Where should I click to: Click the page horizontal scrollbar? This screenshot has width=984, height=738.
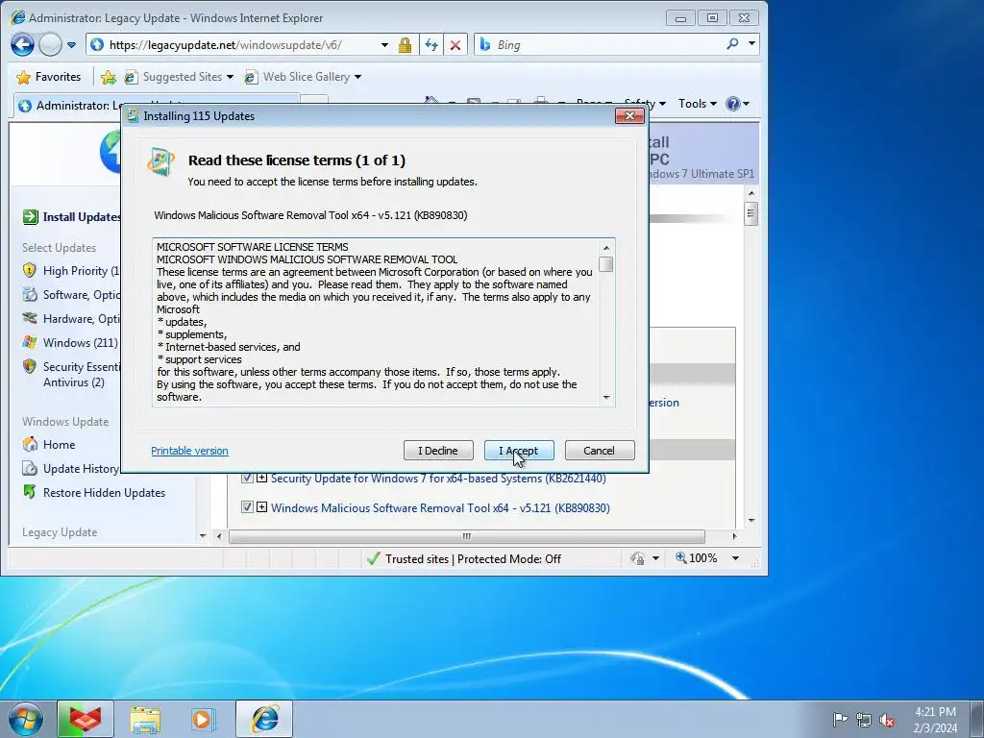466,536
